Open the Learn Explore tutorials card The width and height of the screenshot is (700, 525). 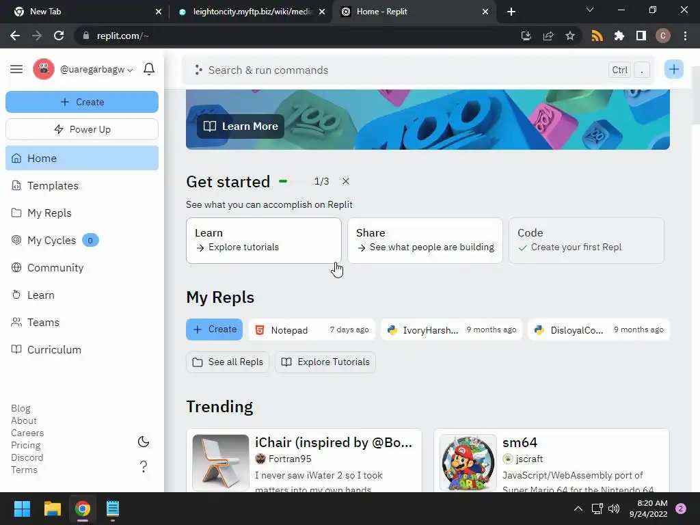tap(264, 241)
